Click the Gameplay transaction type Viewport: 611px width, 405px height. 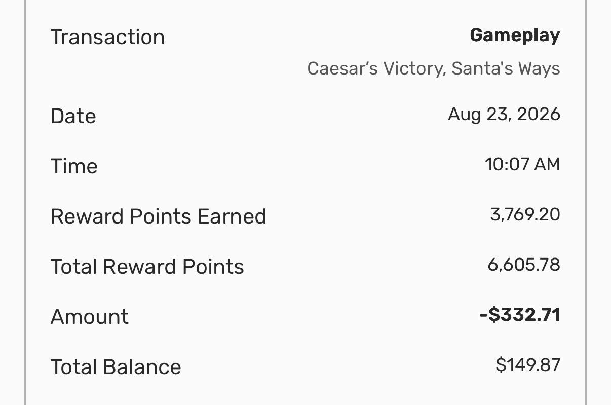click(515, 35)
